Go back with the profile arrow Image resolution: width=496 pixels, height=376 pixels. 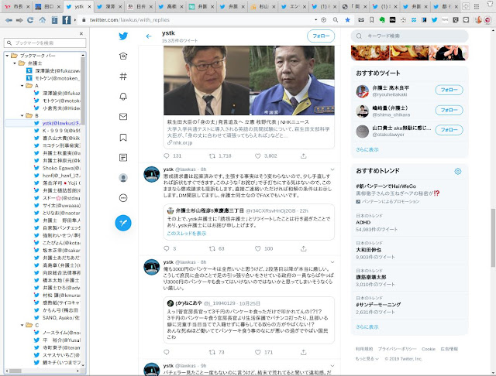click(x=149, y=36)
